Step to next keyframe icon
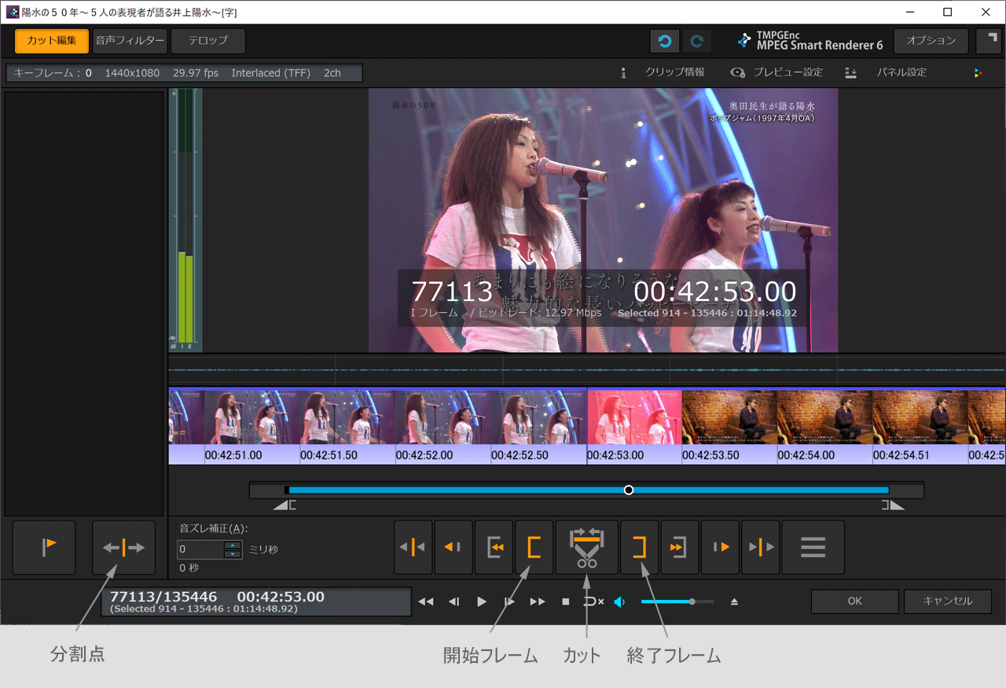This screenshot has width=1006, height=688. click(721, 547)
